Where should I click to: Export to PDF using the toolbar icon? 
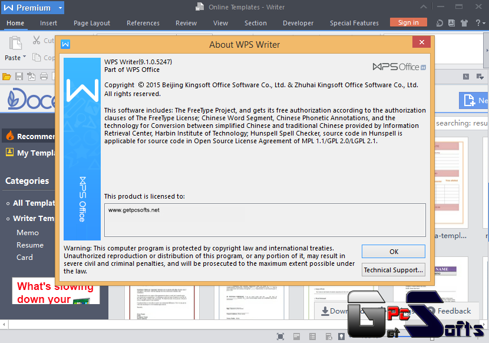(x=31, y=77)
